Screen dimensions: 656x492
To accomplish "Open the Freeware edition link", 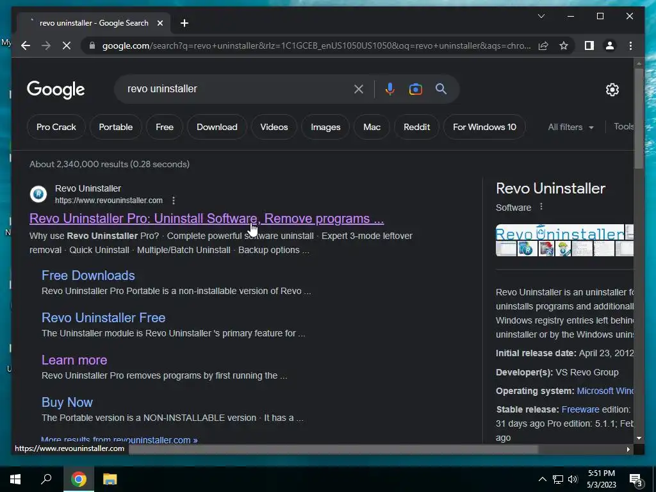I will (x=580, y=409).
